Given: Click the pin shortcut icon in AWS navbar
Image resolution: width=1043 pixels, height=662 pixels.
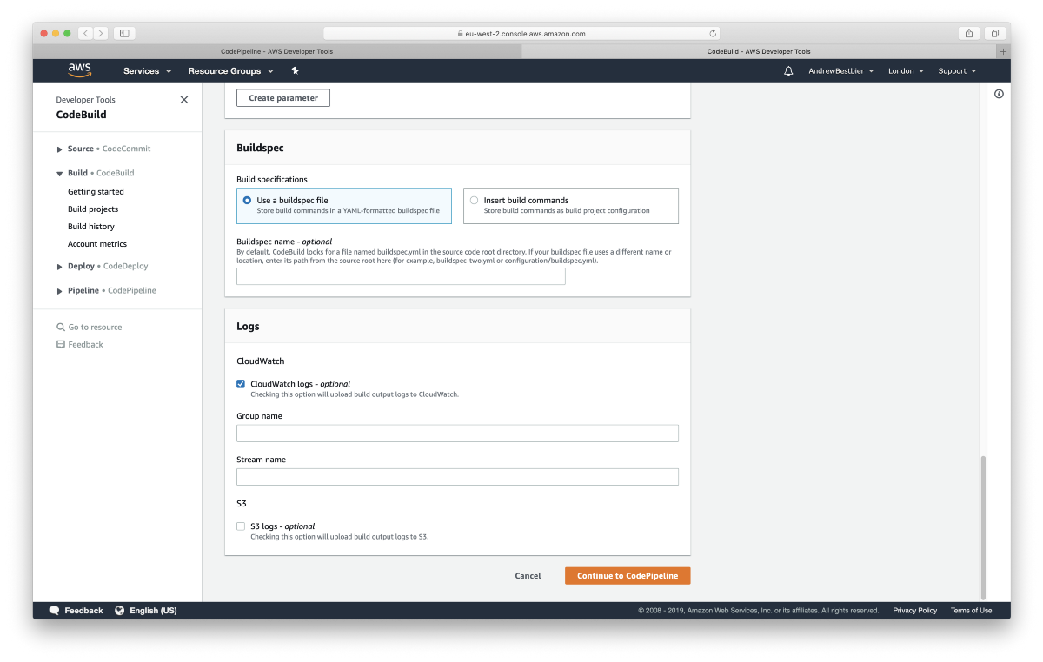Looking at the screenshot, I should 295,70.
